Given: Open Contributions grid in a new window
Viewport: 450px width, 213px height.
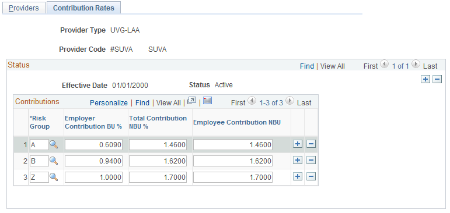Looking at the screenshot, I should click(x=191, y=101).
